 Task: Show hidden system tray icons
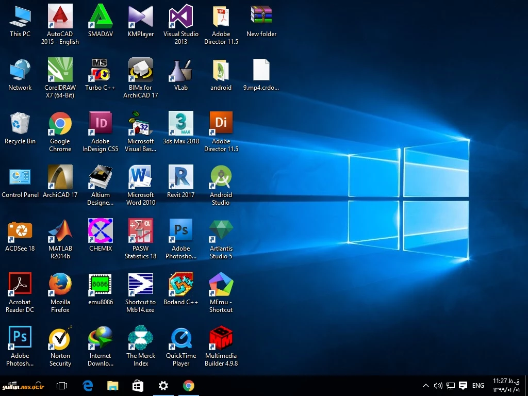coord(425,386)
